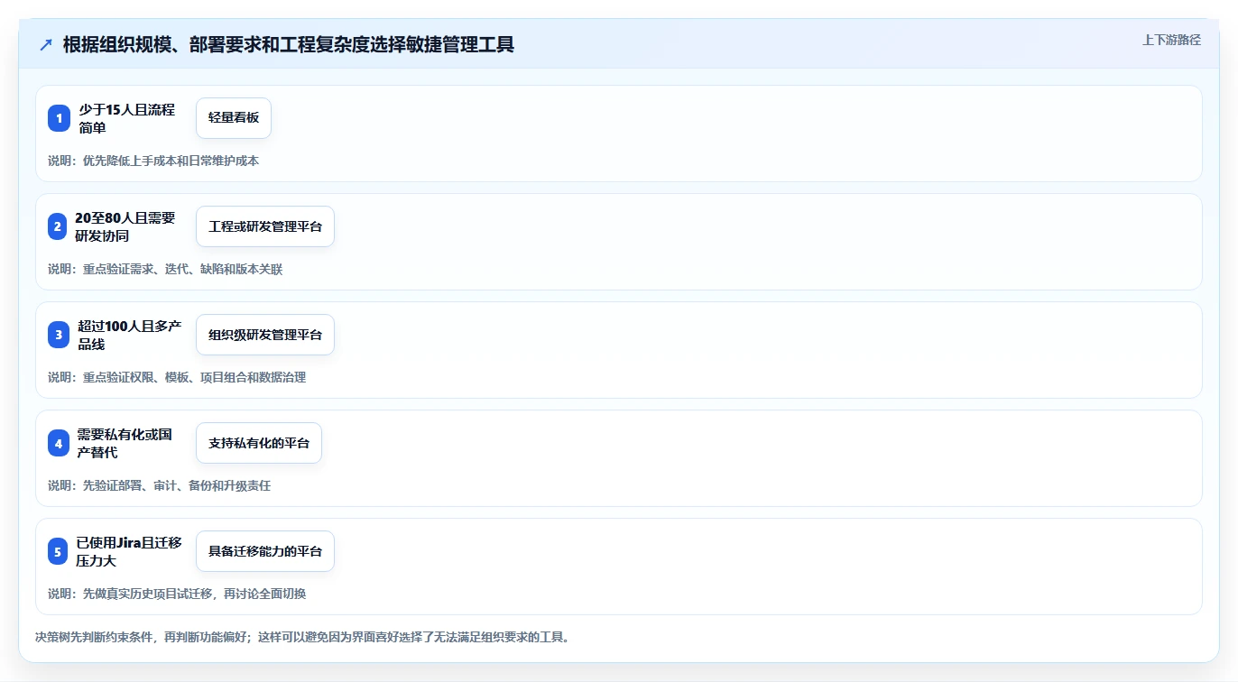Choose 工程或研发管理平台 button
This screenshot has height=682, width=1238.
pyautogui.click(x=265, y=226)
